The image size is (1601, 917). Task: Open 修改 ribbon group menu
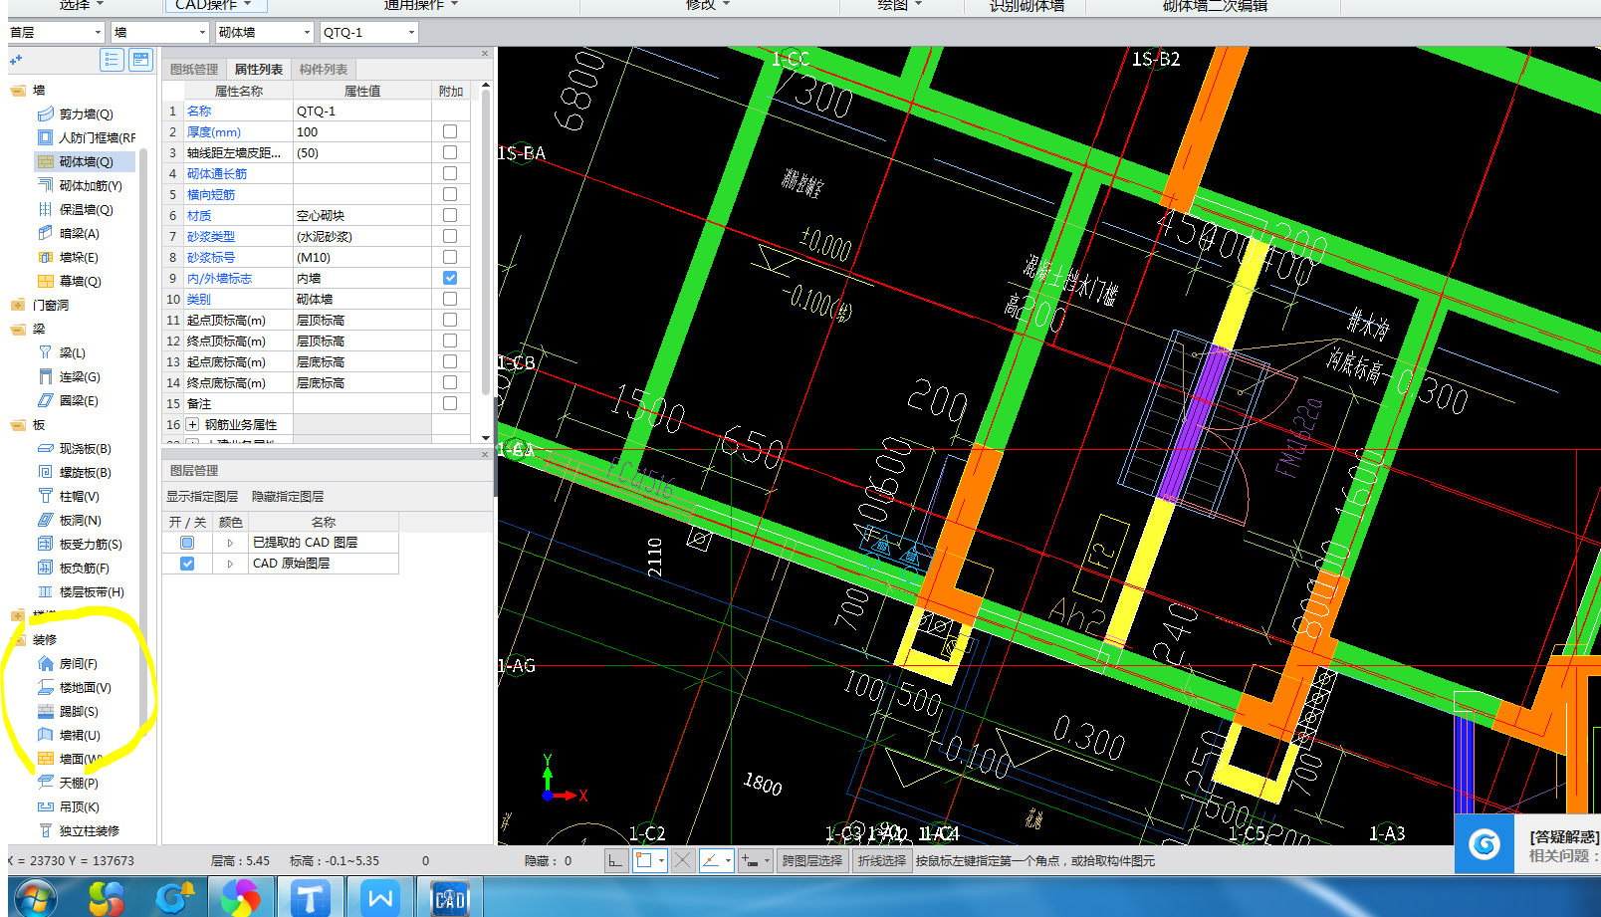[x=708, y=5]
